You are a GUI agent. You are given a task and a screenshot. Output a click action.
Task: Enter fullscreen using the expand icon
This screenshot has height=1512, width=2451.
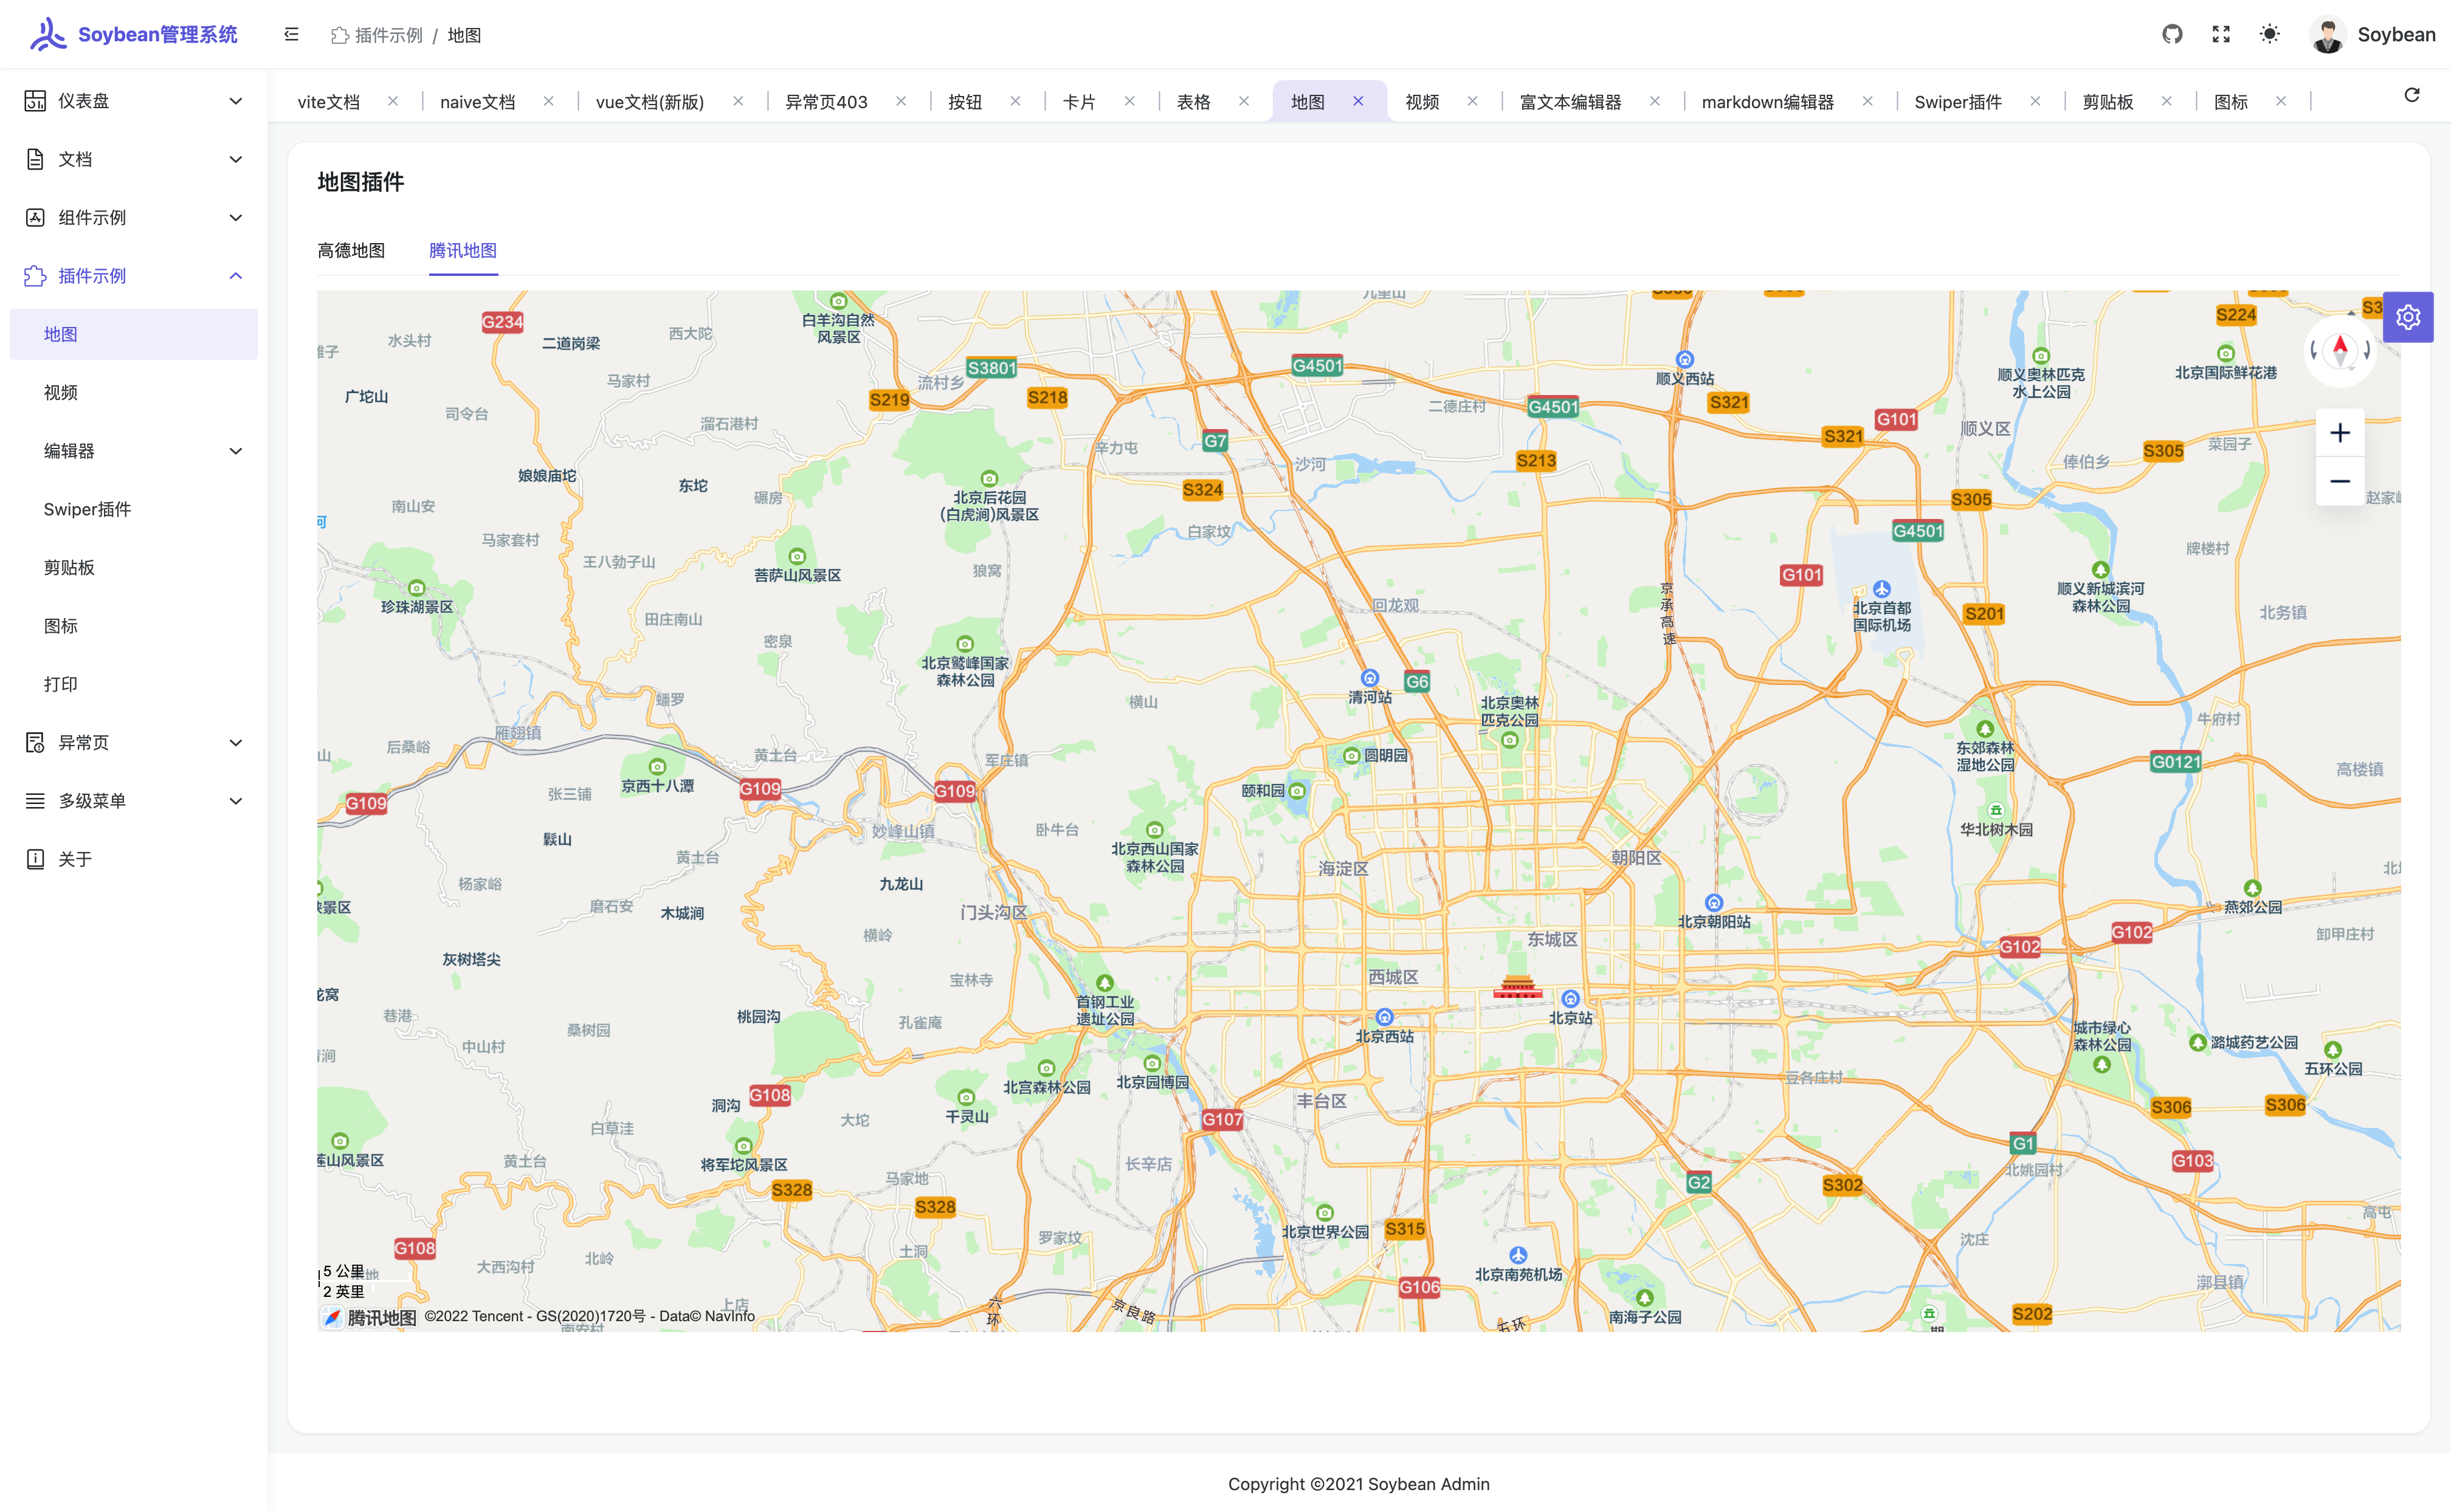click(2221, 34)
